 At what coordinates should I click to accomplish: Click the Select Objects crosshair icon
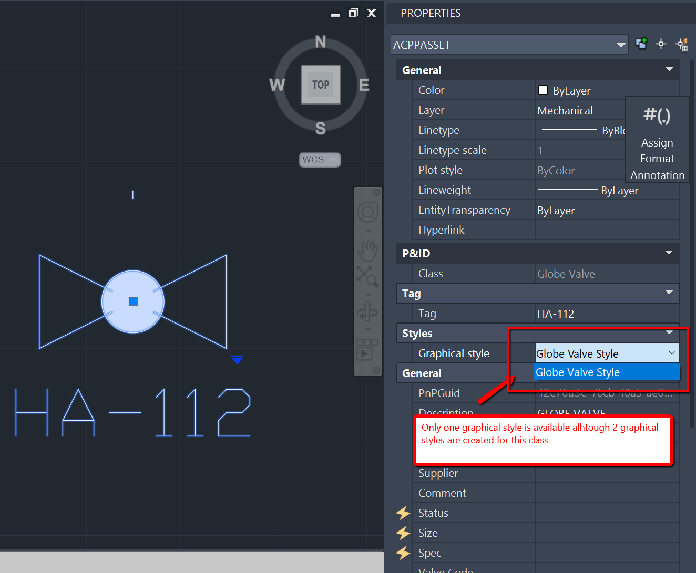[661, 44]
